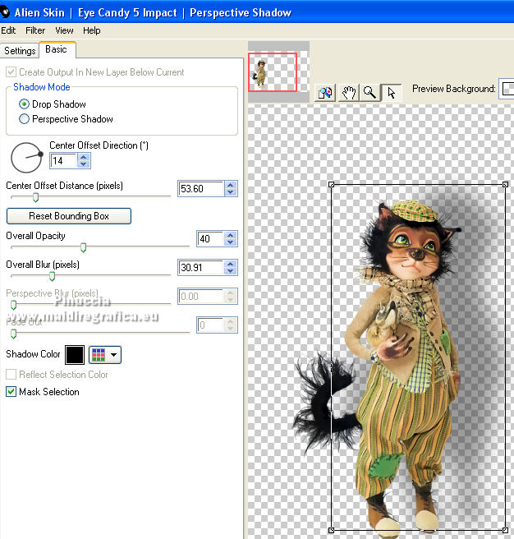Click the Overall Opacity value field
The height and width of the screenshot is (539, 514).
tap(211, 239)
